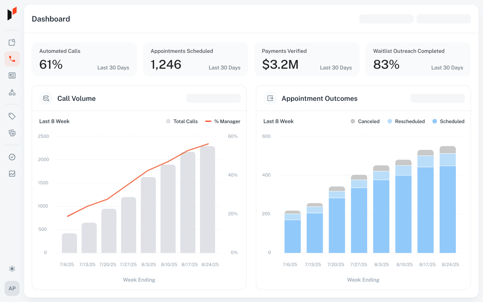Image resolution: width=483 pixels, height=302 pixels.
Task: Toggle the Total Calls legend series
Action: click(182, 121)
